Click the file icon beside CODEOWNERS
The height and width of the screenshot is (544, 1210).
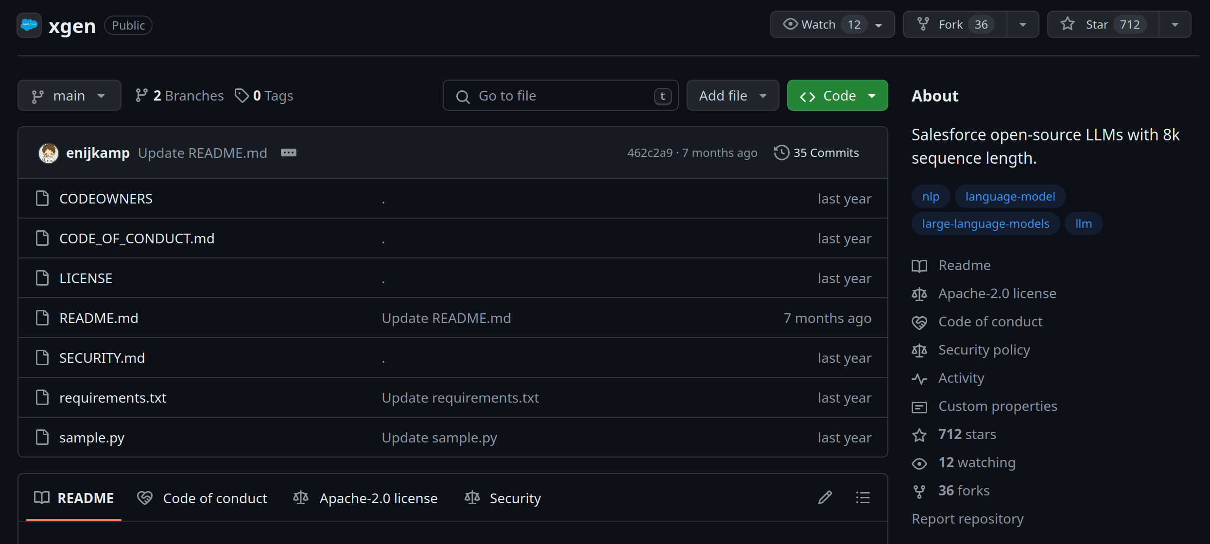click(x=43, y=199)
